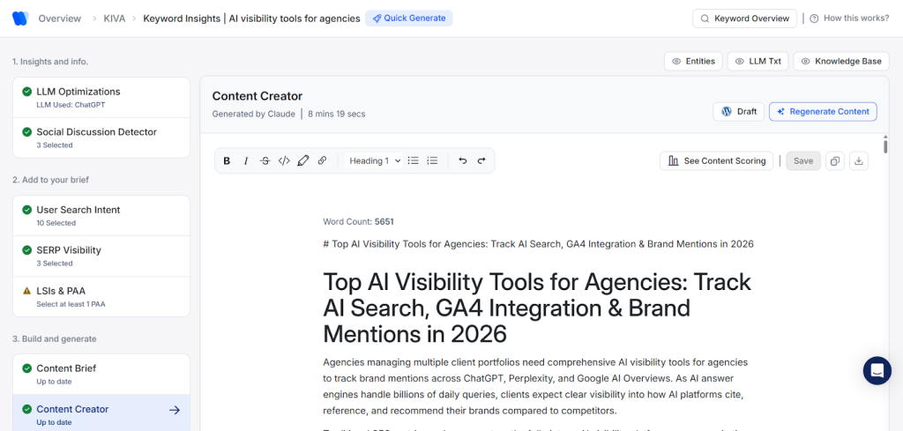Insert a hyperlink with link icon
The width and height of the screenshot is (903, 431).
(x=322, y=161)
